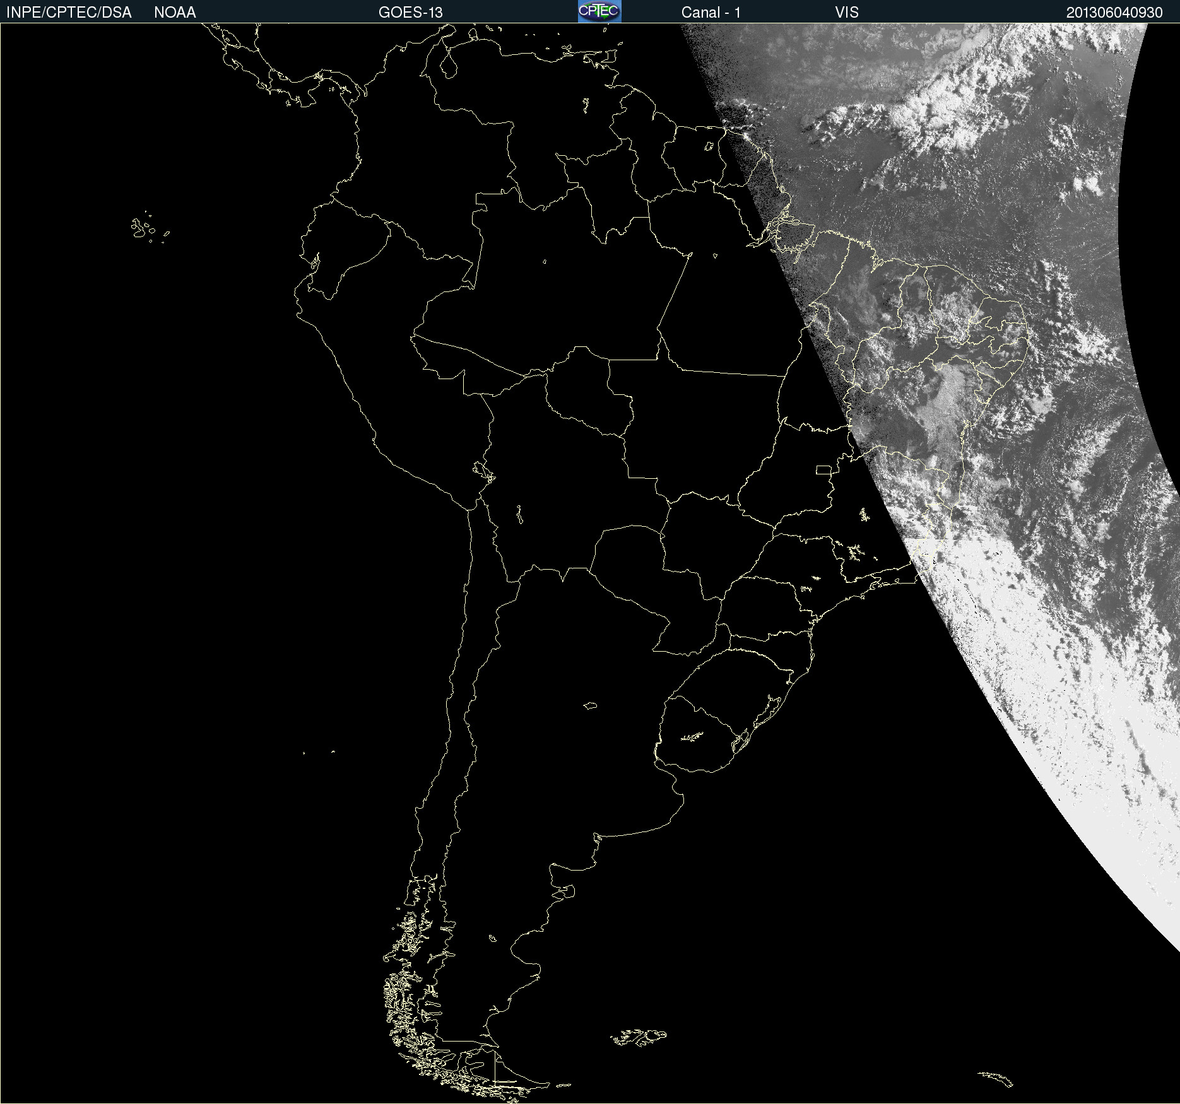
Task: Click the INPE/CPTEC/DSA header text
Action: tap(69, 13)
